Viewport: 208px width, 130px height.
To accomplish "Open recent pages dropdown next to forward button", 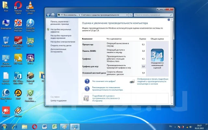I will [56, 15].
